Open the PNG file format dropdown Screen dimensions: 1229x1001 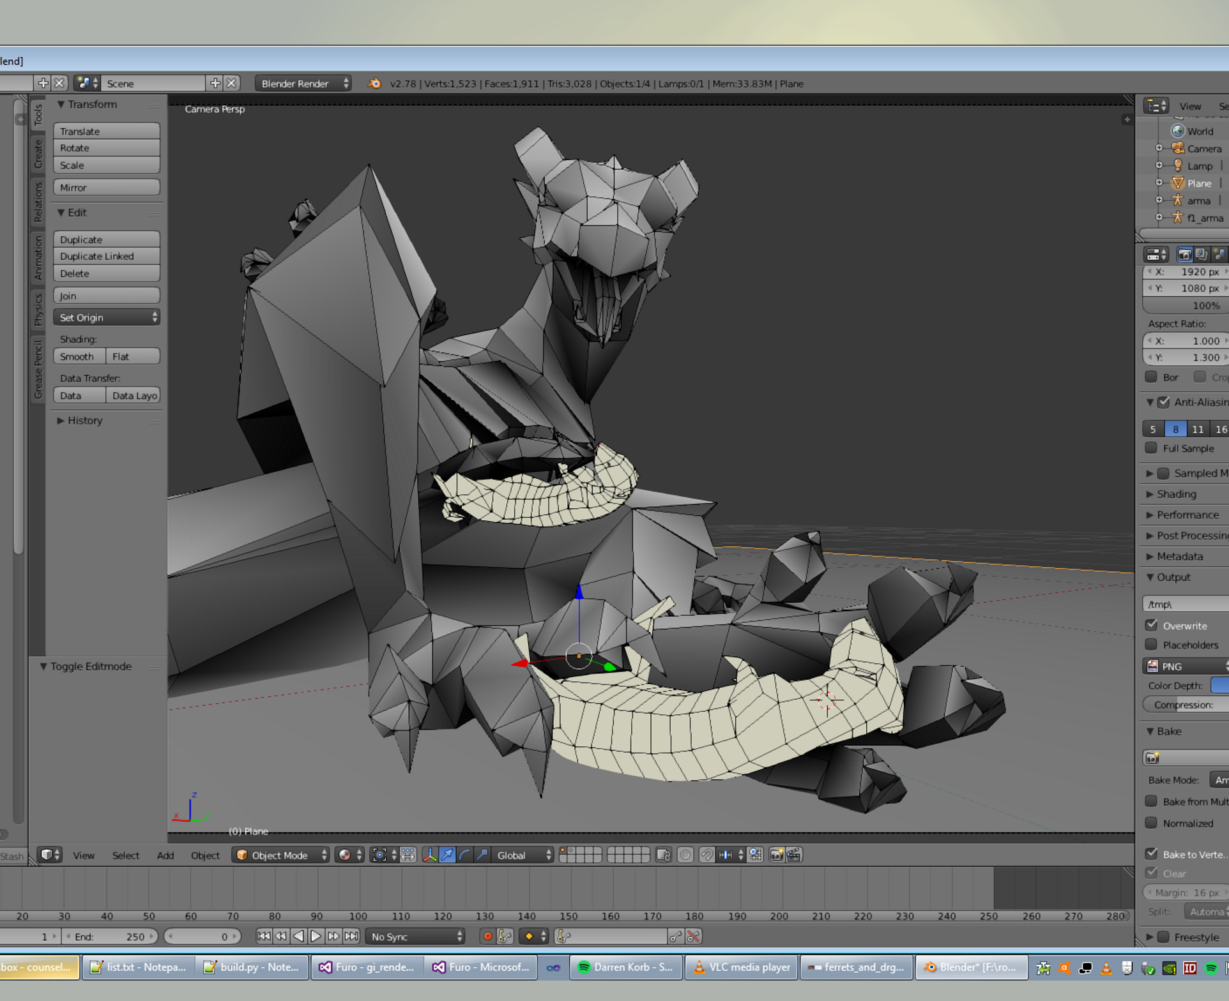pos(1186,666)
